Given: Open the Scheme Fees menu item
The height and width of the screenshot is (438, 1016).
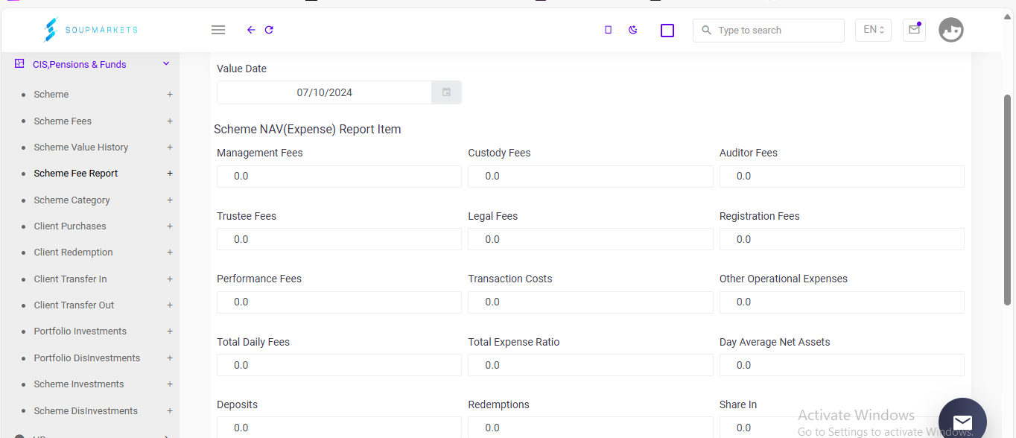Looking at the screenshot, I should point(63,121).
